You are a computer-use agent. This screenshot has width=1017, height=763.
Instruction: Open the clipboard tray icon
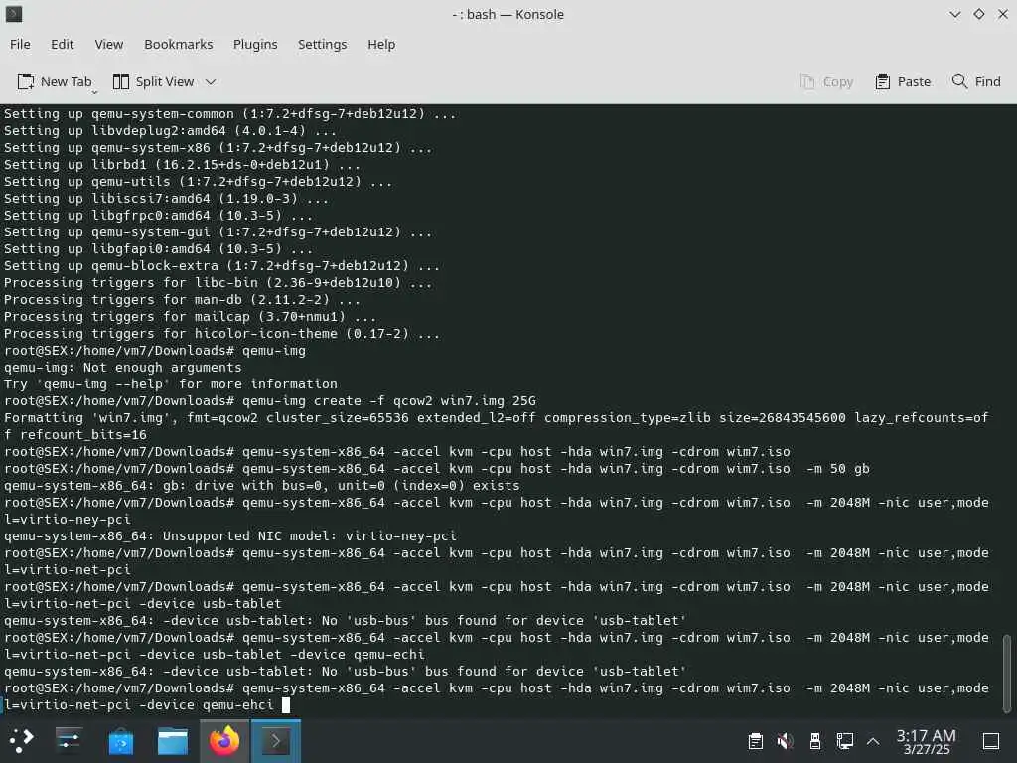point(755,741)
